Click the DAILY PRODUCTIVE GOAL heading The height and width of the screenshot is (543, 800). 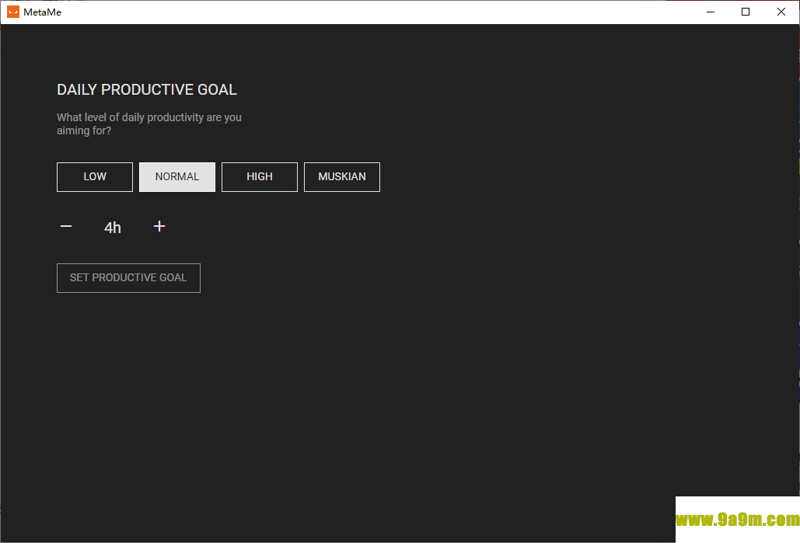pos(147,90)
